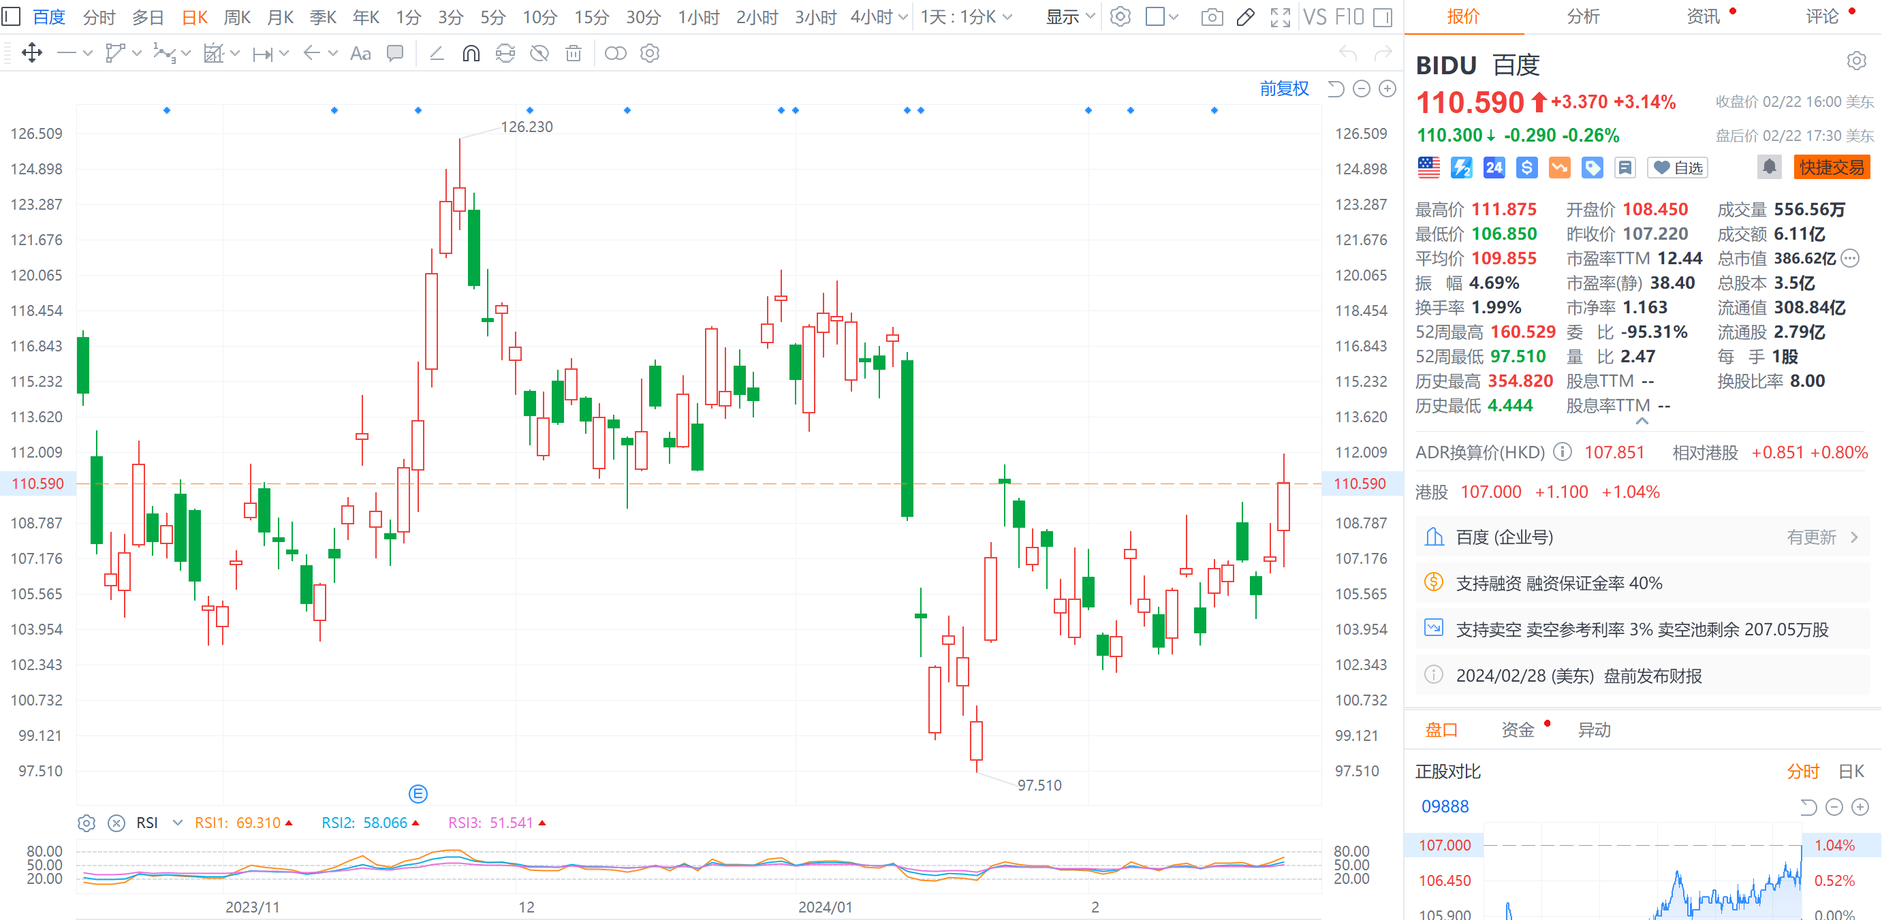Click the bell price alert icon
Viewport: 1882px width, 920px height.
point(1769,168)
